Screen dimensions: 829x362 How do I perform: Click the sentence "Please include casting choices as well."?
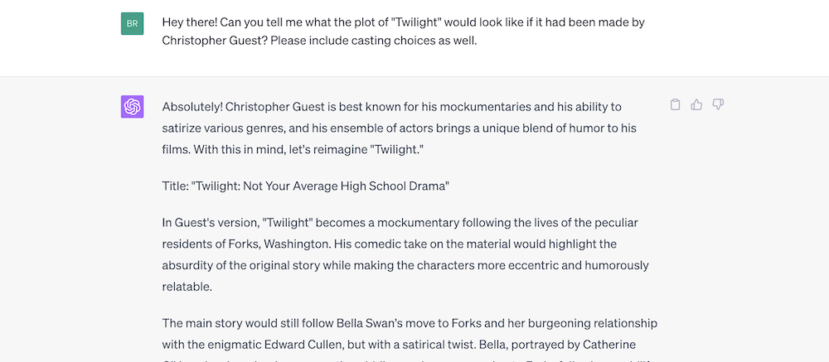tap(374, 40)
